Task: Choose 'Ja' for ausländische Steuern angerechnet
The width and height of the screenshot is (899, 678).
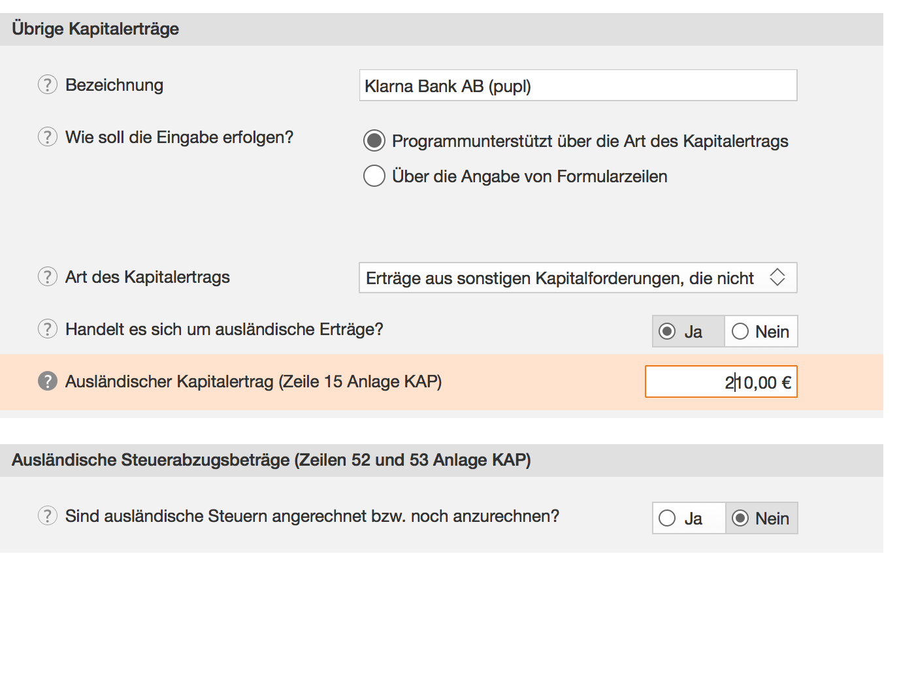Action: tap(668, 519)
